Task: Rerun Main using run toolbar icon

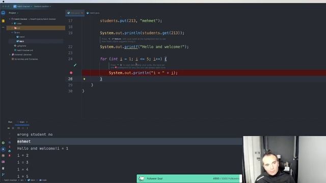Action: (9, 128)
